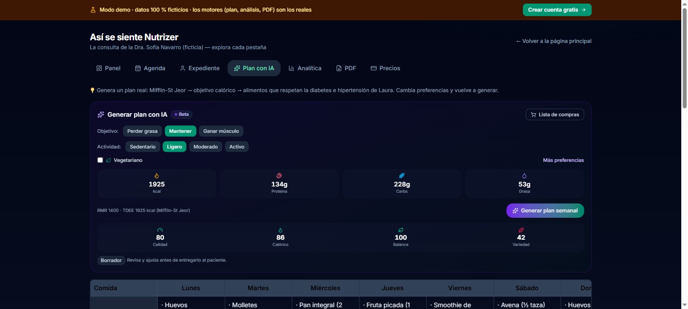Click the Martes column header
The width and height of the screenshot is (688, 309).
pyautogui.click(x=258, y=288)
